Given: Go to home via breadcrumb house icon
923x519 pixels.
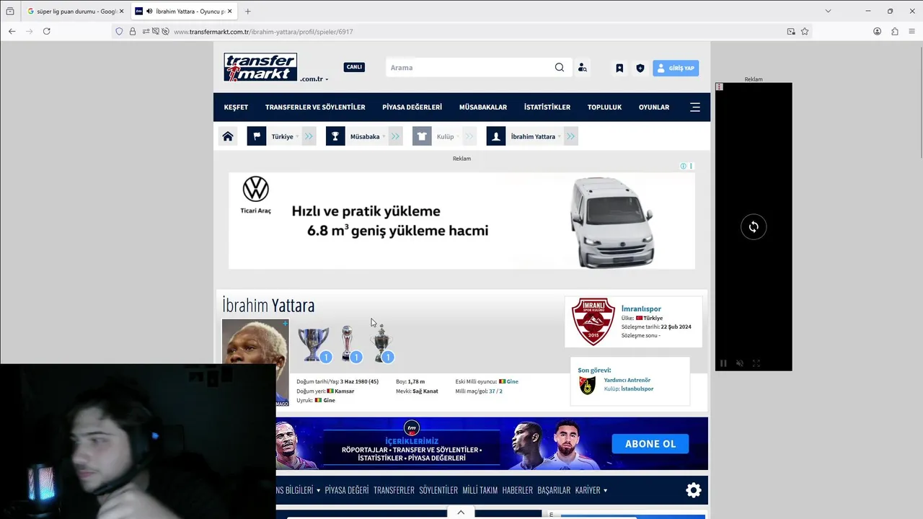Looking at the screenshot, I should tap(228, 136).
